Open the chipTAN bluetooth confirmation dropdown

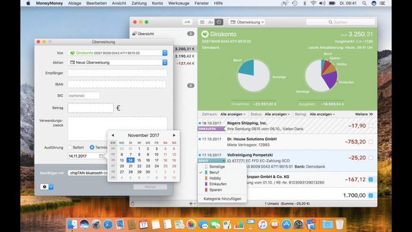pyautogui.click(x=88, y=173)
